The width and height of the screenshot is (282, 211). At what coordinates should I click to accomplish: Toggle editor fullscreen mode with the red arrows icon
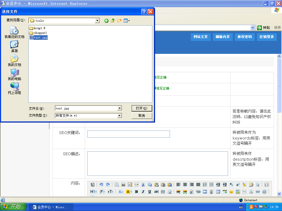[x=267, y=184]
